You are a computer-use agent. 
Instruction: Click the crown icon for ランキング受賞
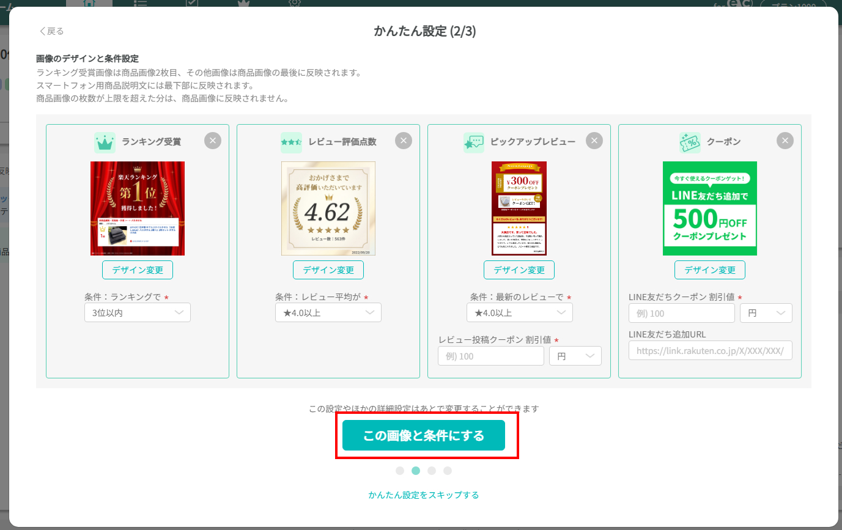(105, 142)
